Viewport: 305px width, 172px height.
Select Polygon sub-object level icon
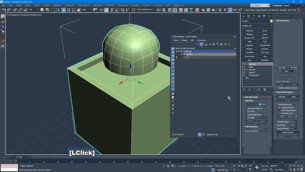(x=260, y=105)
